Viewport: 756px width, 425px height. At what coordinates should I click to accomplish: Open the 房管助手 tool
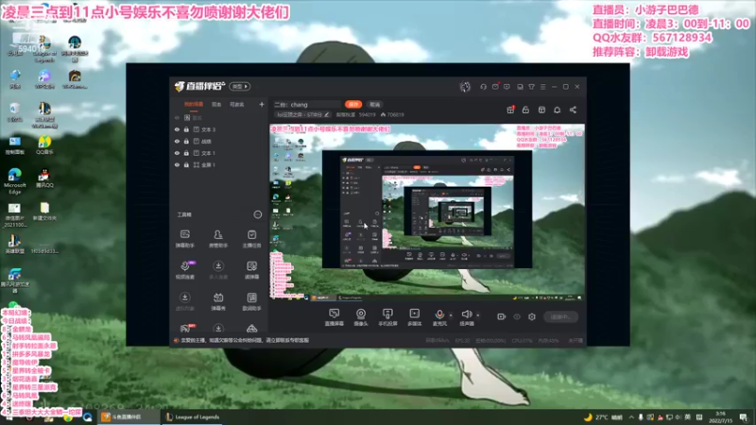(x=218, y=238)
